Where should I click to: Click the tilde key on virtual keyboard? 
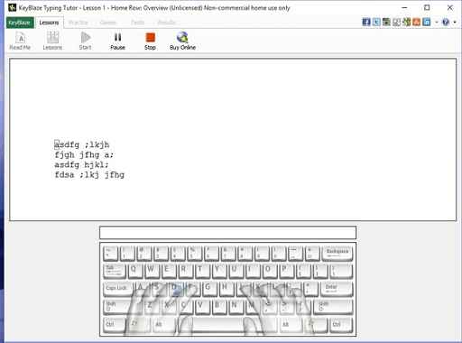(x=110, y=254)
